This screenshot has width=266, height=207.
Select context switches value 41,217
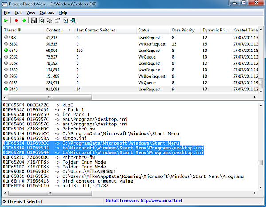[51, 38]
